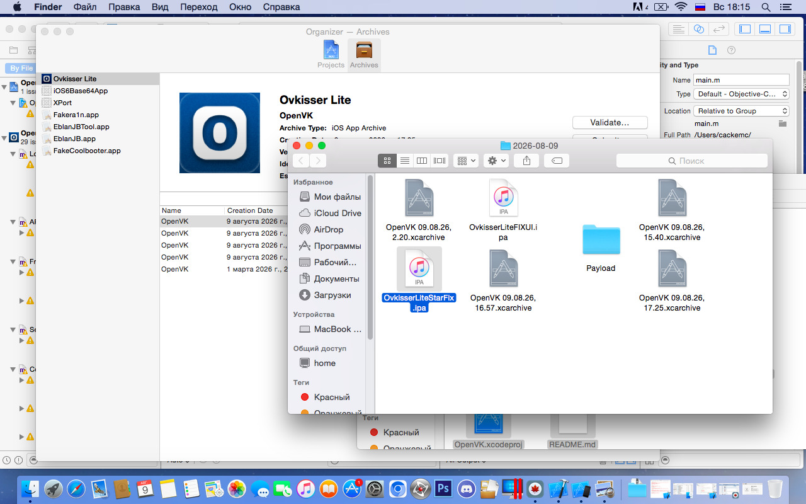The width and height of the screenshot is (806, 504).
Task: Open Мои файлы in the Finder sidebar
Action: [x=331, y=197]
